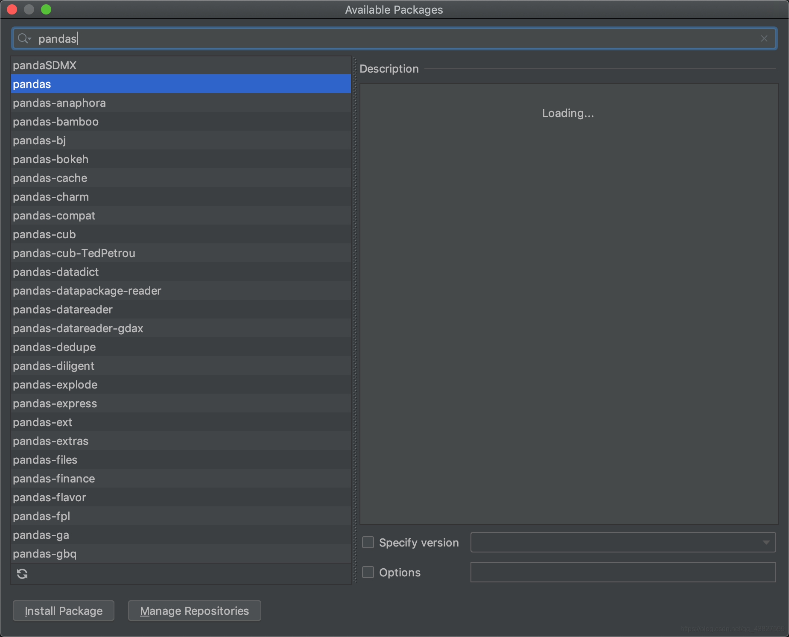Zoom the window with green button
Viewport: 789px width, 637px height.
[x=46, y=9]
